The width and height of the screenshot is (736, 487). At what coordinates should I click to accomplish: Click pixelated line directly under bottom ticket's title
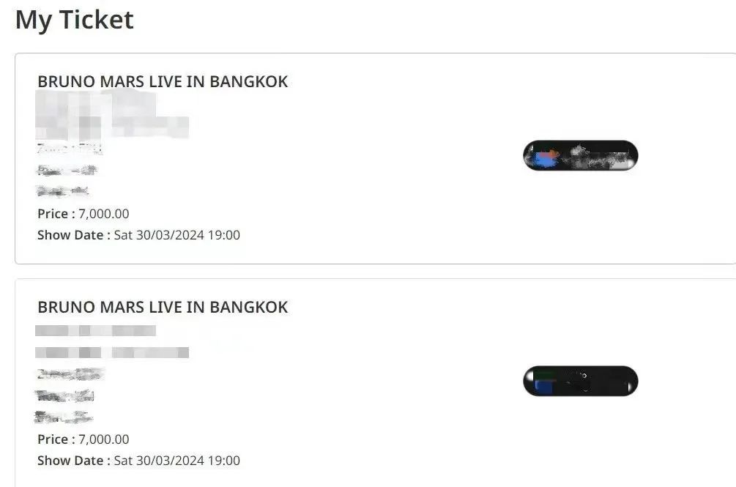tap(95, 331)
